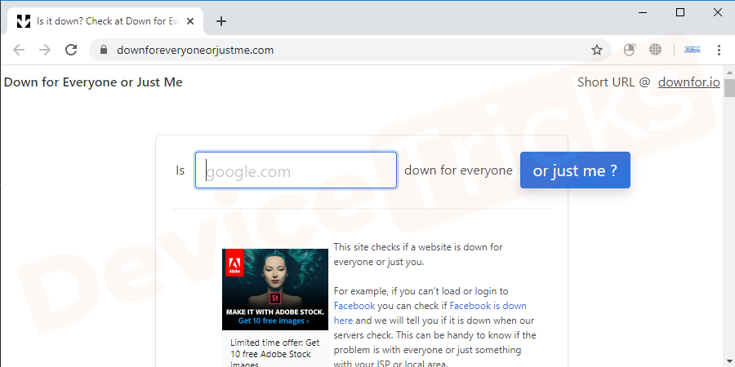This screenshot has width=735, height=367.
Task: Open the blue-text extension icon in toolbar
Action: (693, 50)
